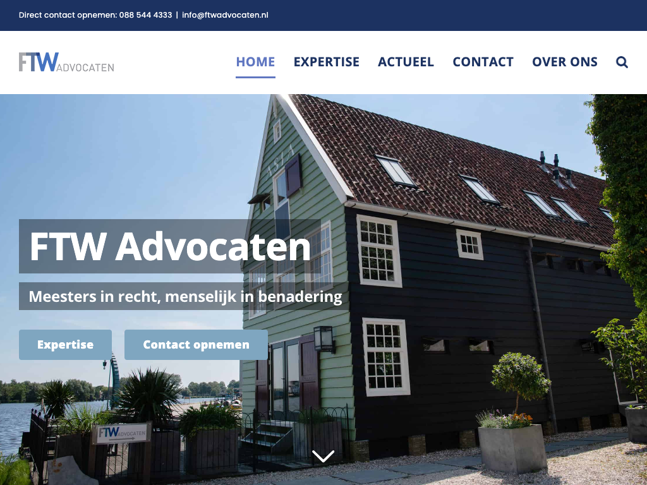Open the EXPERTISE menu item

click(x=327, y=62)
